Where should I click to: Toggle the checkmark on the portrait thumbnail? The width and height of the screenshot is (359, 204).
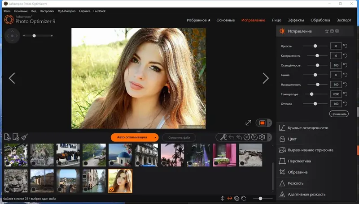point(112,189)
